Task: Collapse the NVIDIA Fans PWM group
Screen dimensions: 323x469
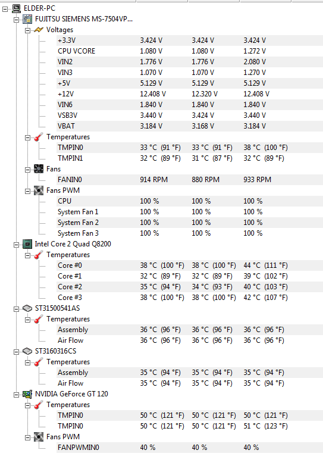Action: [x=27, y=437]
